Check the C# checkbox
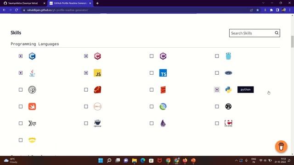 click(152, 56)
